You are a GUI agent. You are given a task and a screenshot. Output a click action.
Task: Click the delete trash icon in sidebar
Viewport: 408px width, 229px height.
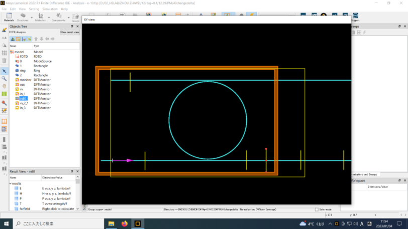coord(5,61)
